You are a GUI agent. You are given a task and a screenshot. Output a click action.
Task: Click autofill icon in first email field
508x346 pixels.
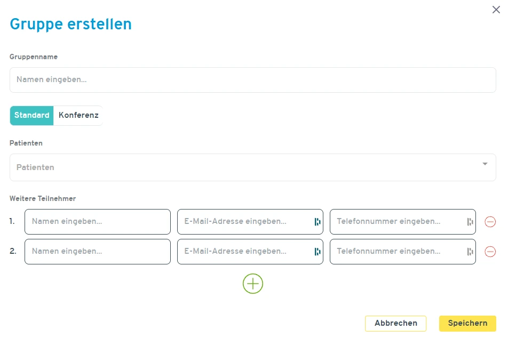click(317, 222)
